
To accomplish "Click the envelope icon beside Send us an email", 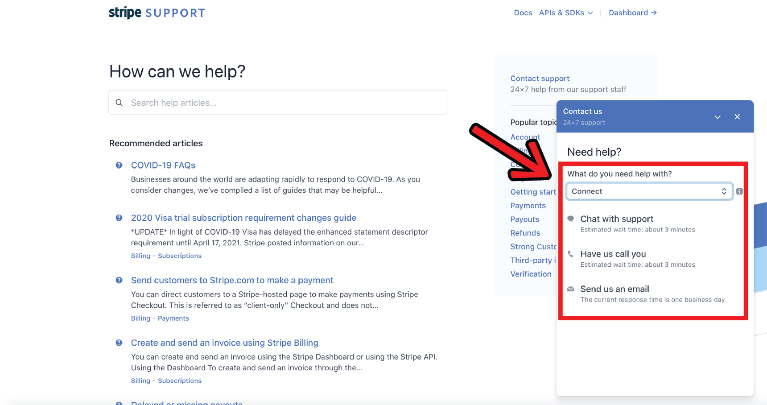I will tap(571, 289).
